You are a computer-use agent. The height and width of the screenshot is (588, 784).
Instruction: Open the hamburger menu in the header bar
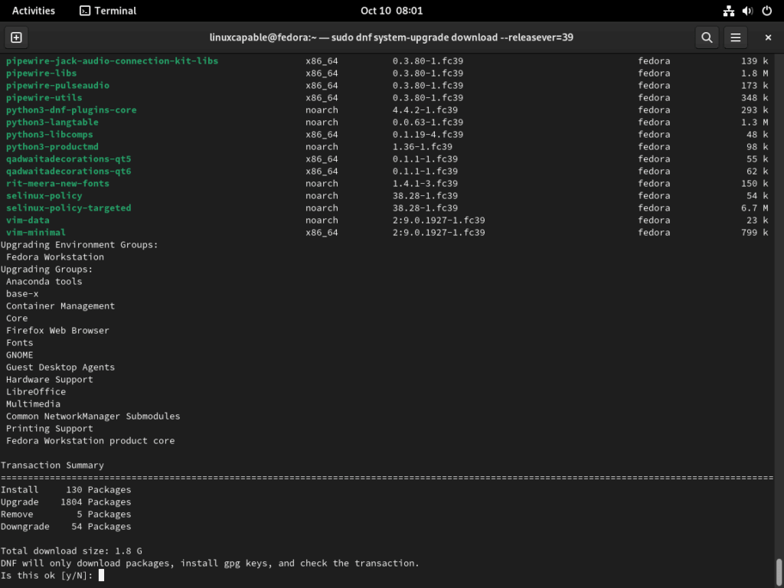coord(735,37)
